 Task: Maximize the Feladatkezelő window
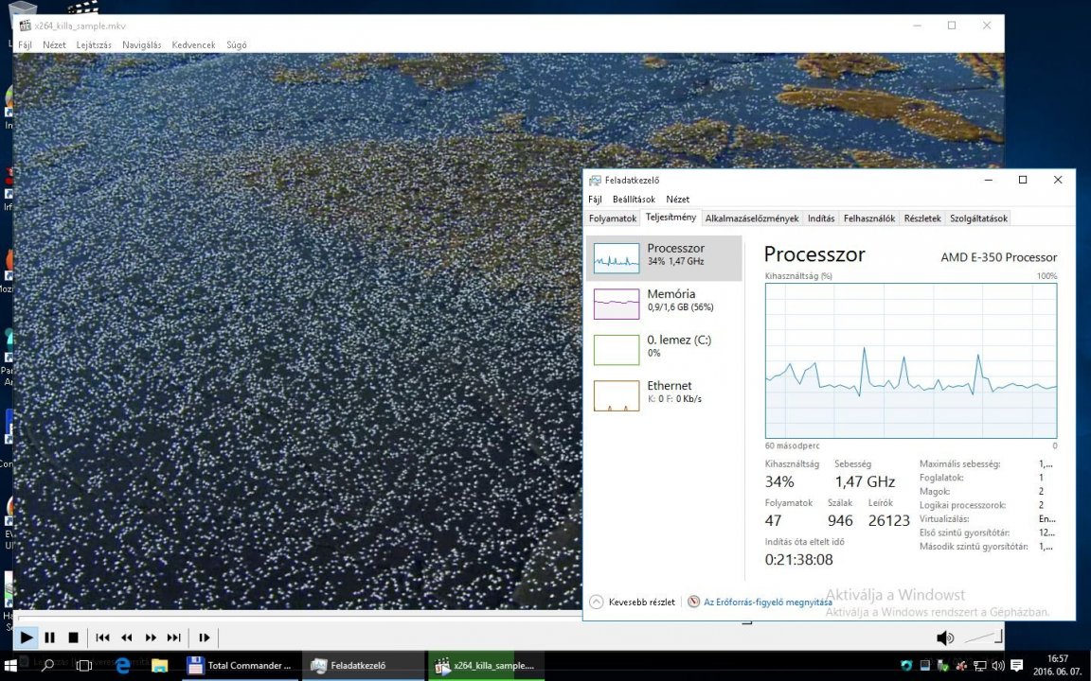(1023, 180)
